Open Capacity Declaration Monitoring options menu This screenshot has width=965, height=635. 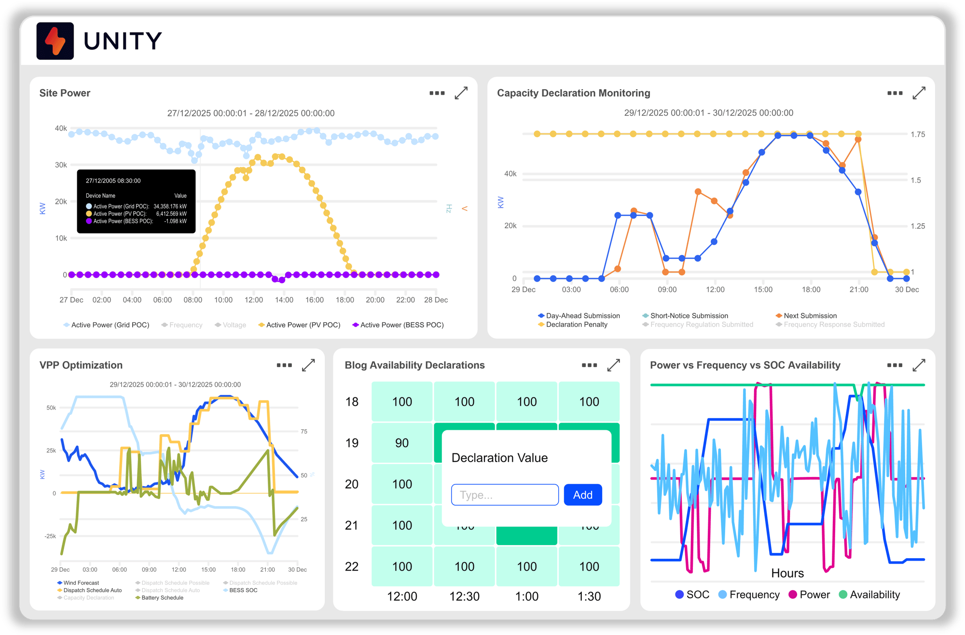tap(895, 93)
